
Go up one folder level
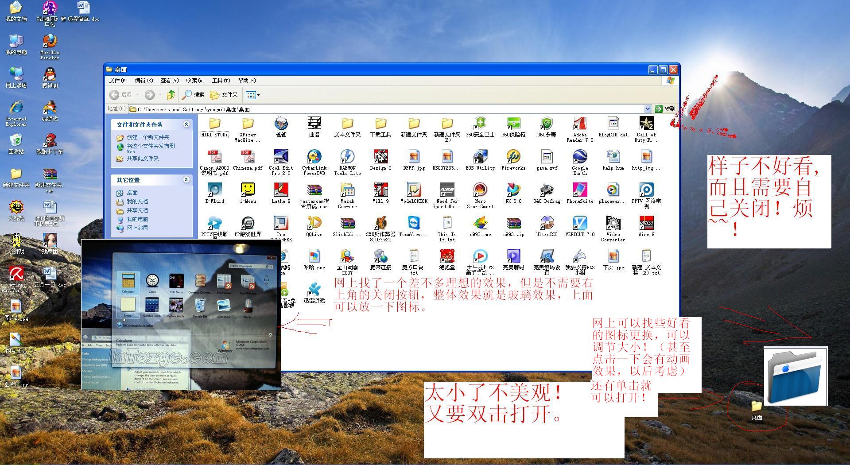171,94
